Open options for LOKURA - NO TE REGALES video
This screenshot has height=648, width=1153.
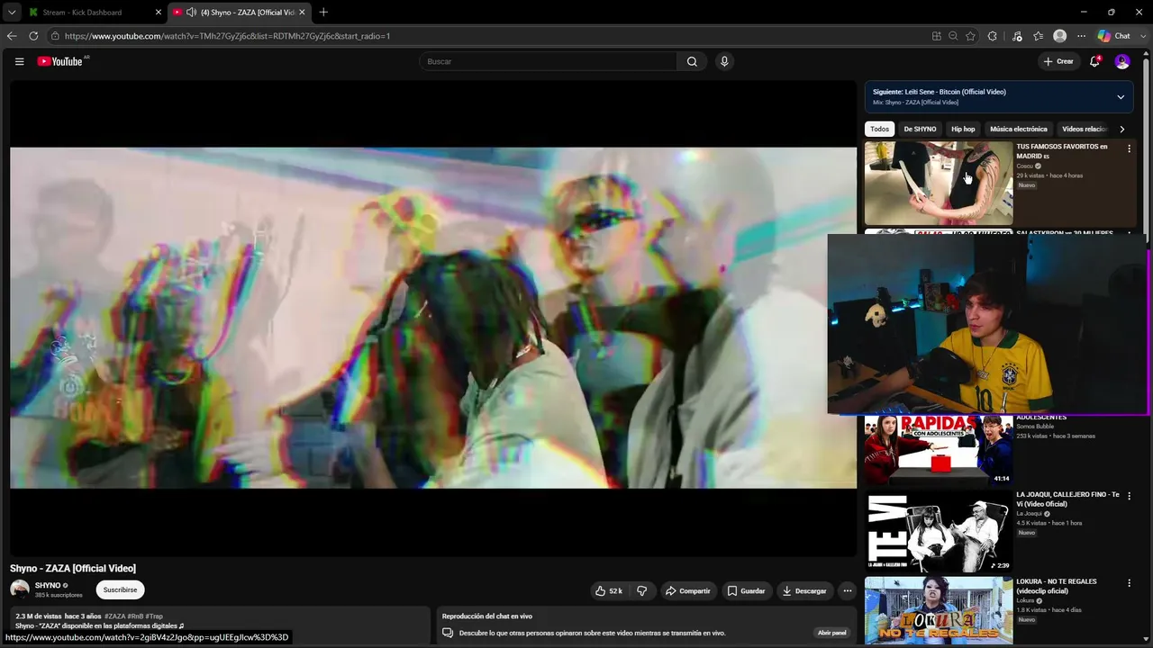1129,583
